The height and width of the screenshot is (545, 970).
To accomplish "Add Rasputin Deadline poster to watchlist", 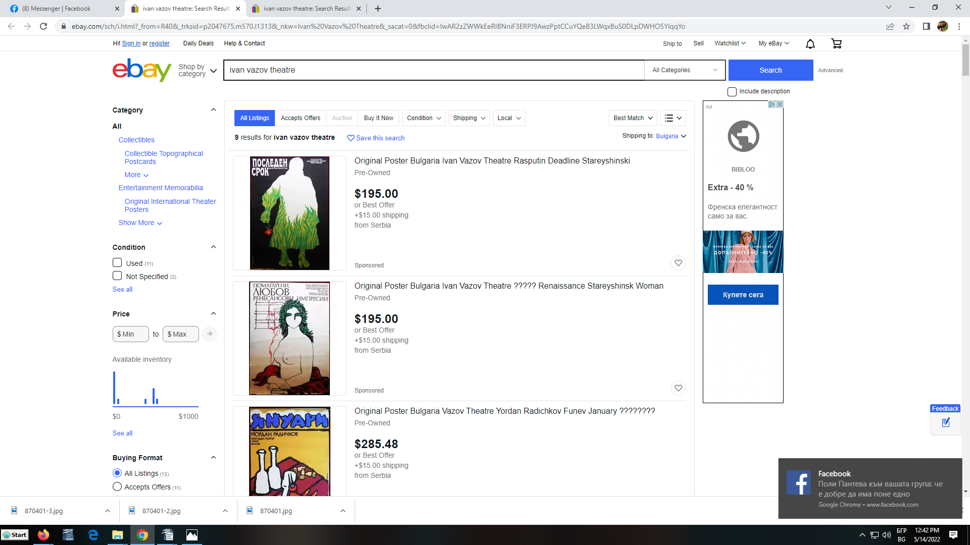I will click(x=678, y=263).
